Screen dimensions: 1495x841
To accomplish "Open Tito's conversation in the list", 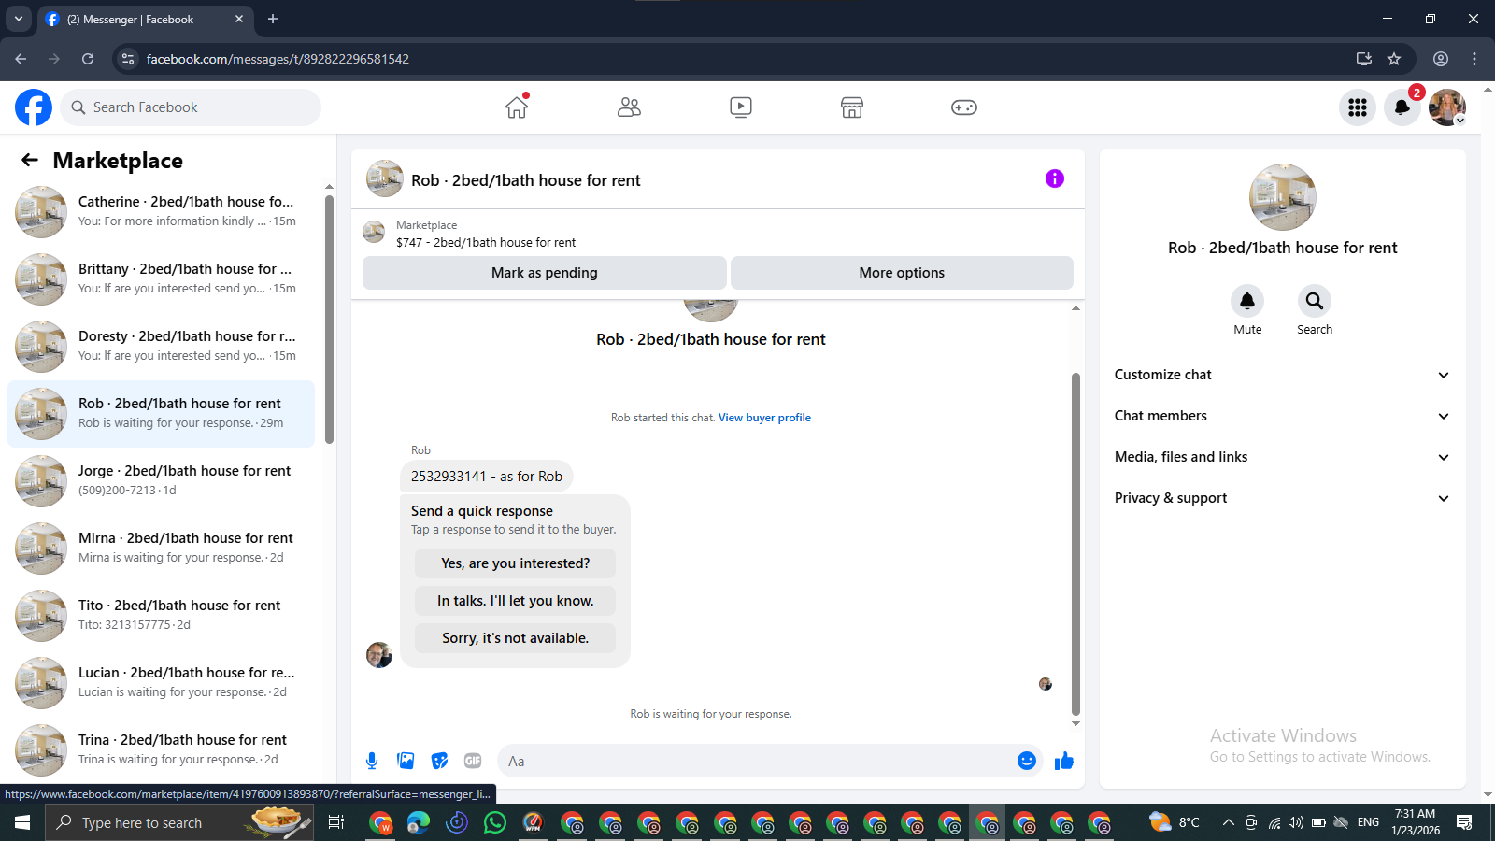I will pyautogui.click(x=161, y=616).
